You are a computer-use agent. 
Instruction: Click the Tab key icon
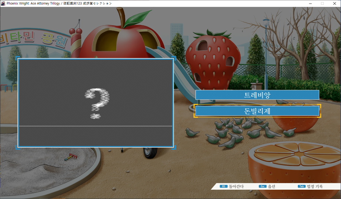301,186
